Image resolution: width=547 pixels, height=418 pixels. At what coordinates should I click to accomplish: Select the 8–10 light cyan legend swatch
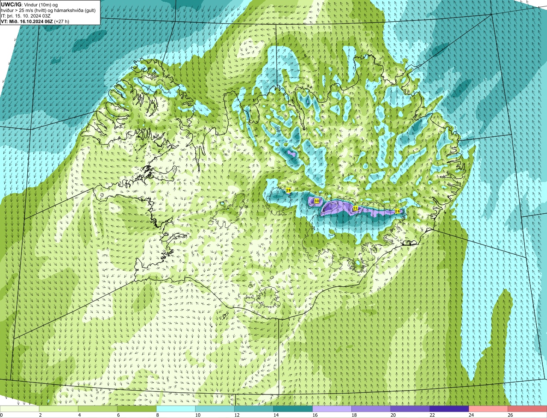pos(176,409)
